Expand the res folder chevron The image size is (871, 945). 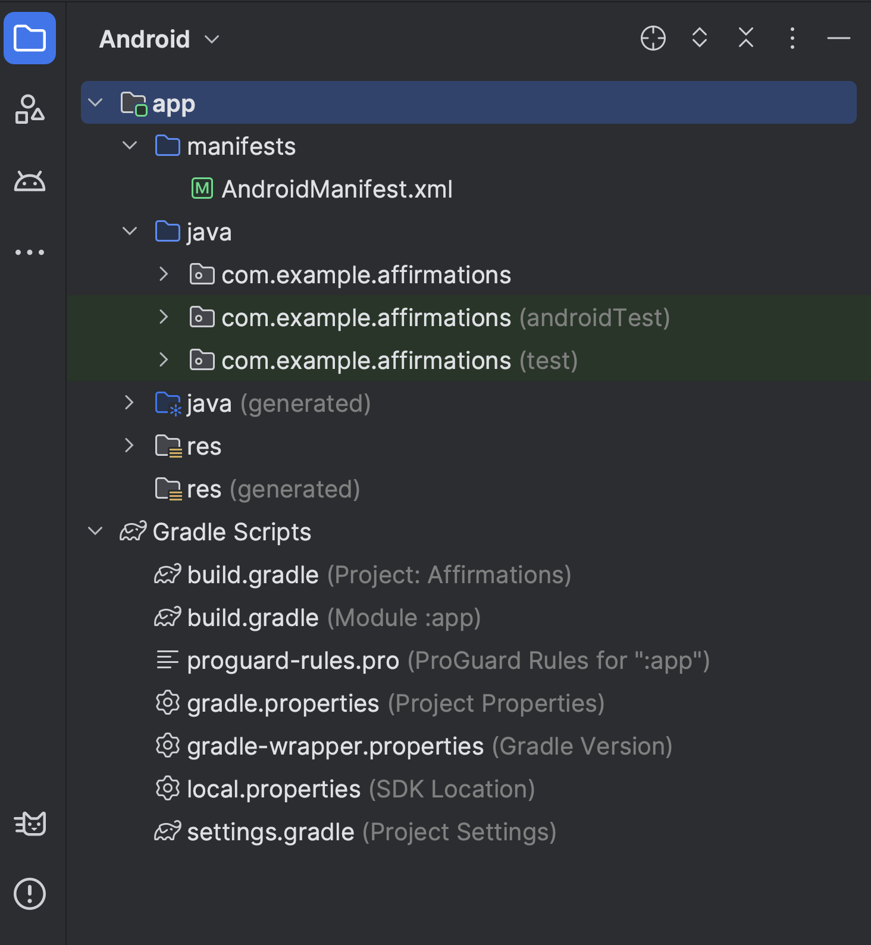pos(130,446)
